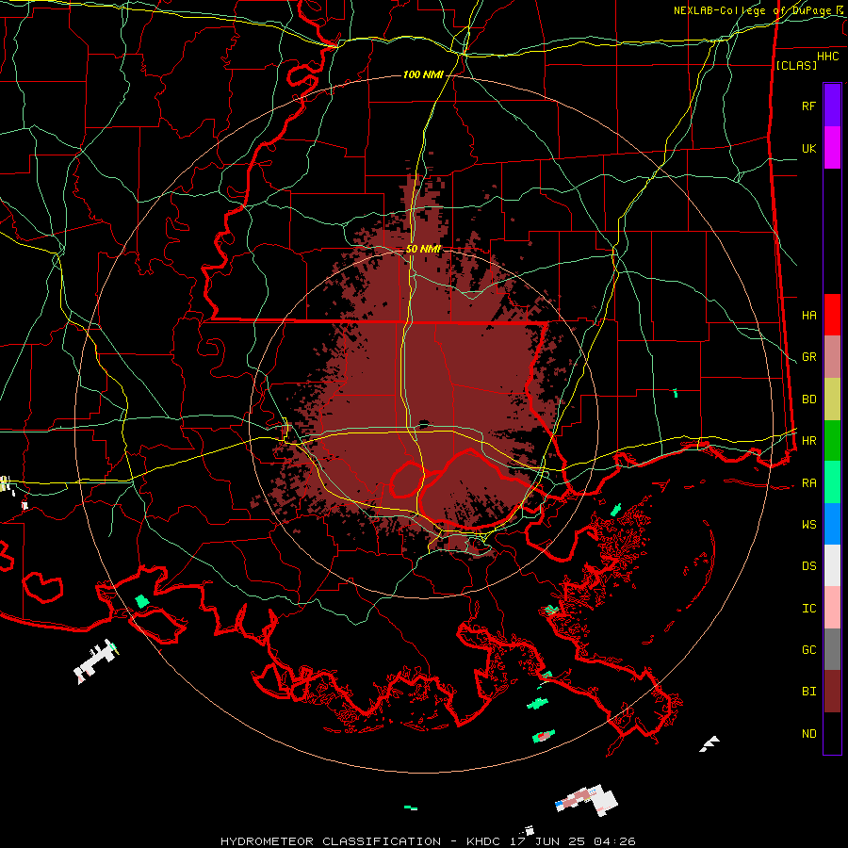Click the ND black legend swatch
848x848 pixels.
point(832,733)
